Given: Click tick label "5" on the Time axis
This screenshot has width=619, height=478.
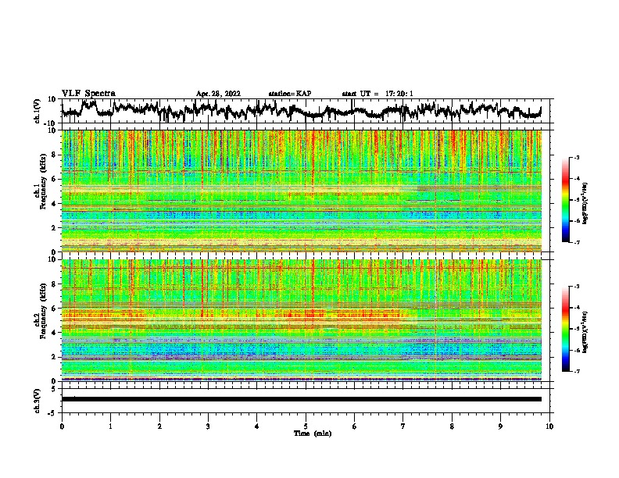Looking at the screenshot, I should click(x=306, y=426).
